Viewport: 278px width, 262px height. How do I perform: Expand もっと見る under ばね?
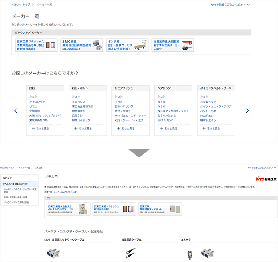(x=40, y=128)
